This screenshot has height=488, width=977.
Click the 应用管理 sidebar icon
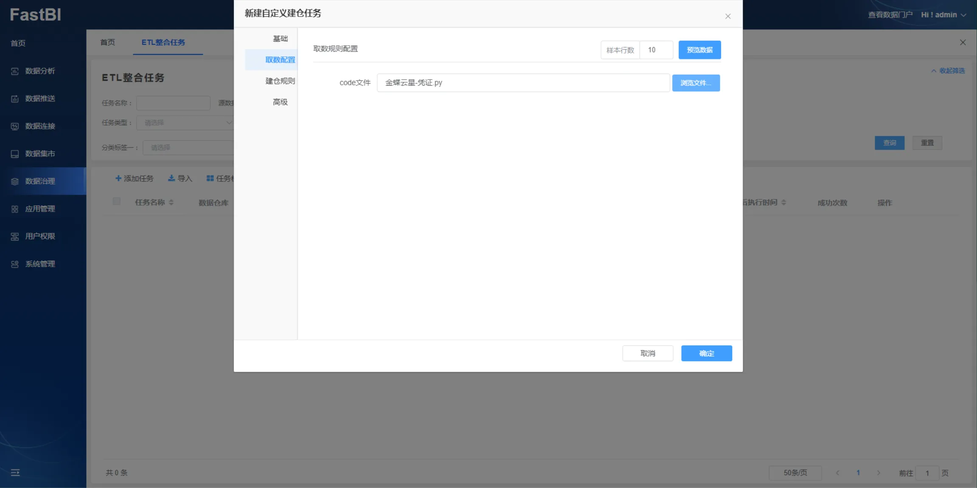(15, 209)
